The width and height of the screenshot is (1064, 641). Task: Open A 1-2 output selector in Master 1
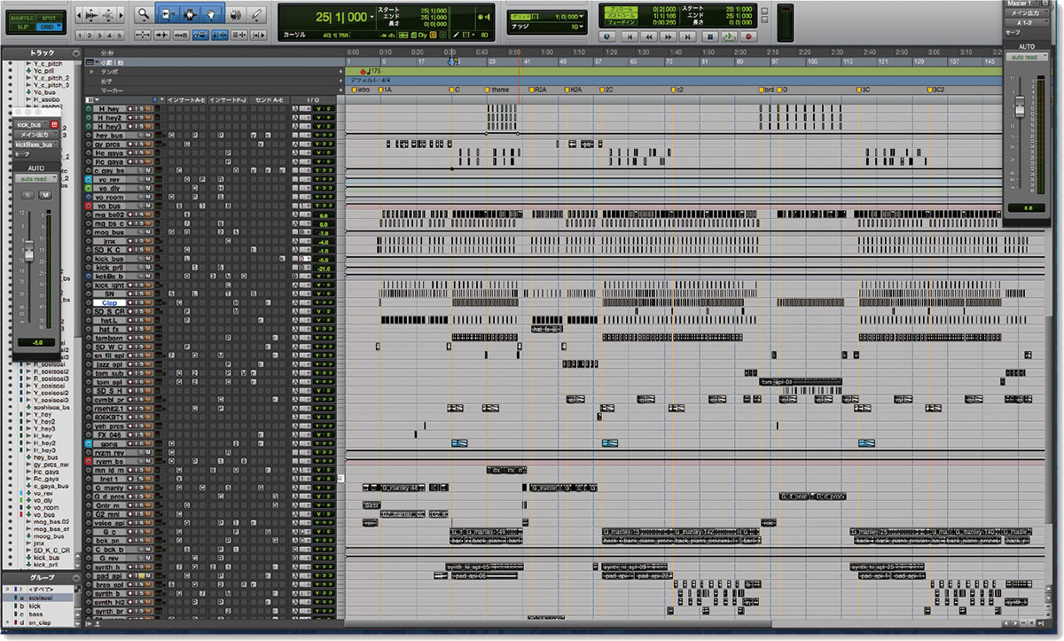(x=1026, y=23)
